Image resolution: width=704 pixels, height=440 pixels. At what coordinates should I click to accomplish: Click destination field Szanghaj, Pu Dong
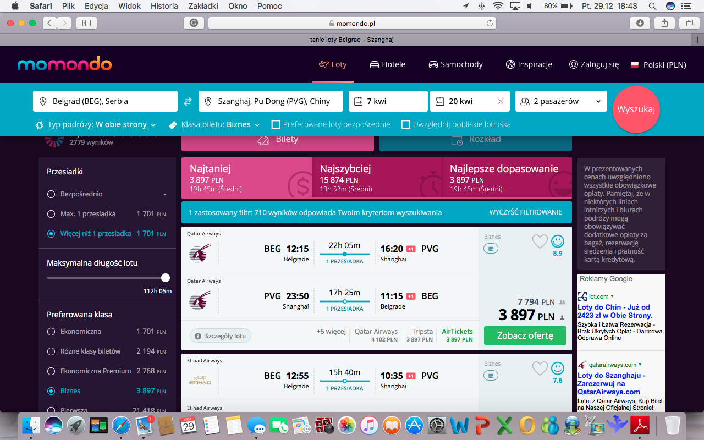pyautogui.click(x=271, y=101)
